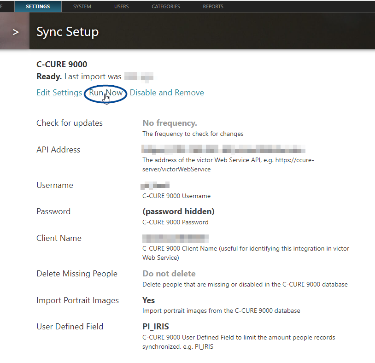Viewport: 375px width, 363px height.
Task: Click the blurred client name value
Action: pos(176,239)
